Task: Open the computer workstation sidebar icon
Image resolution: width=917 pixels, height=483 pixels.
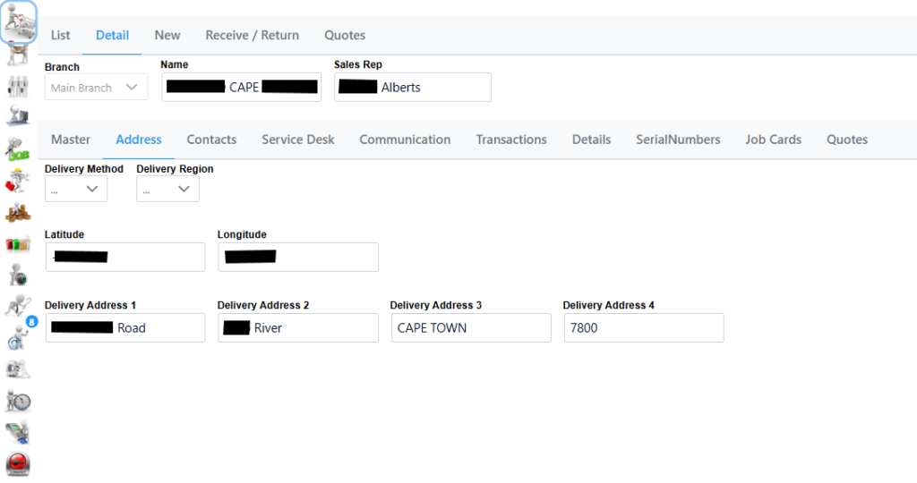Action: click(18, 115)
